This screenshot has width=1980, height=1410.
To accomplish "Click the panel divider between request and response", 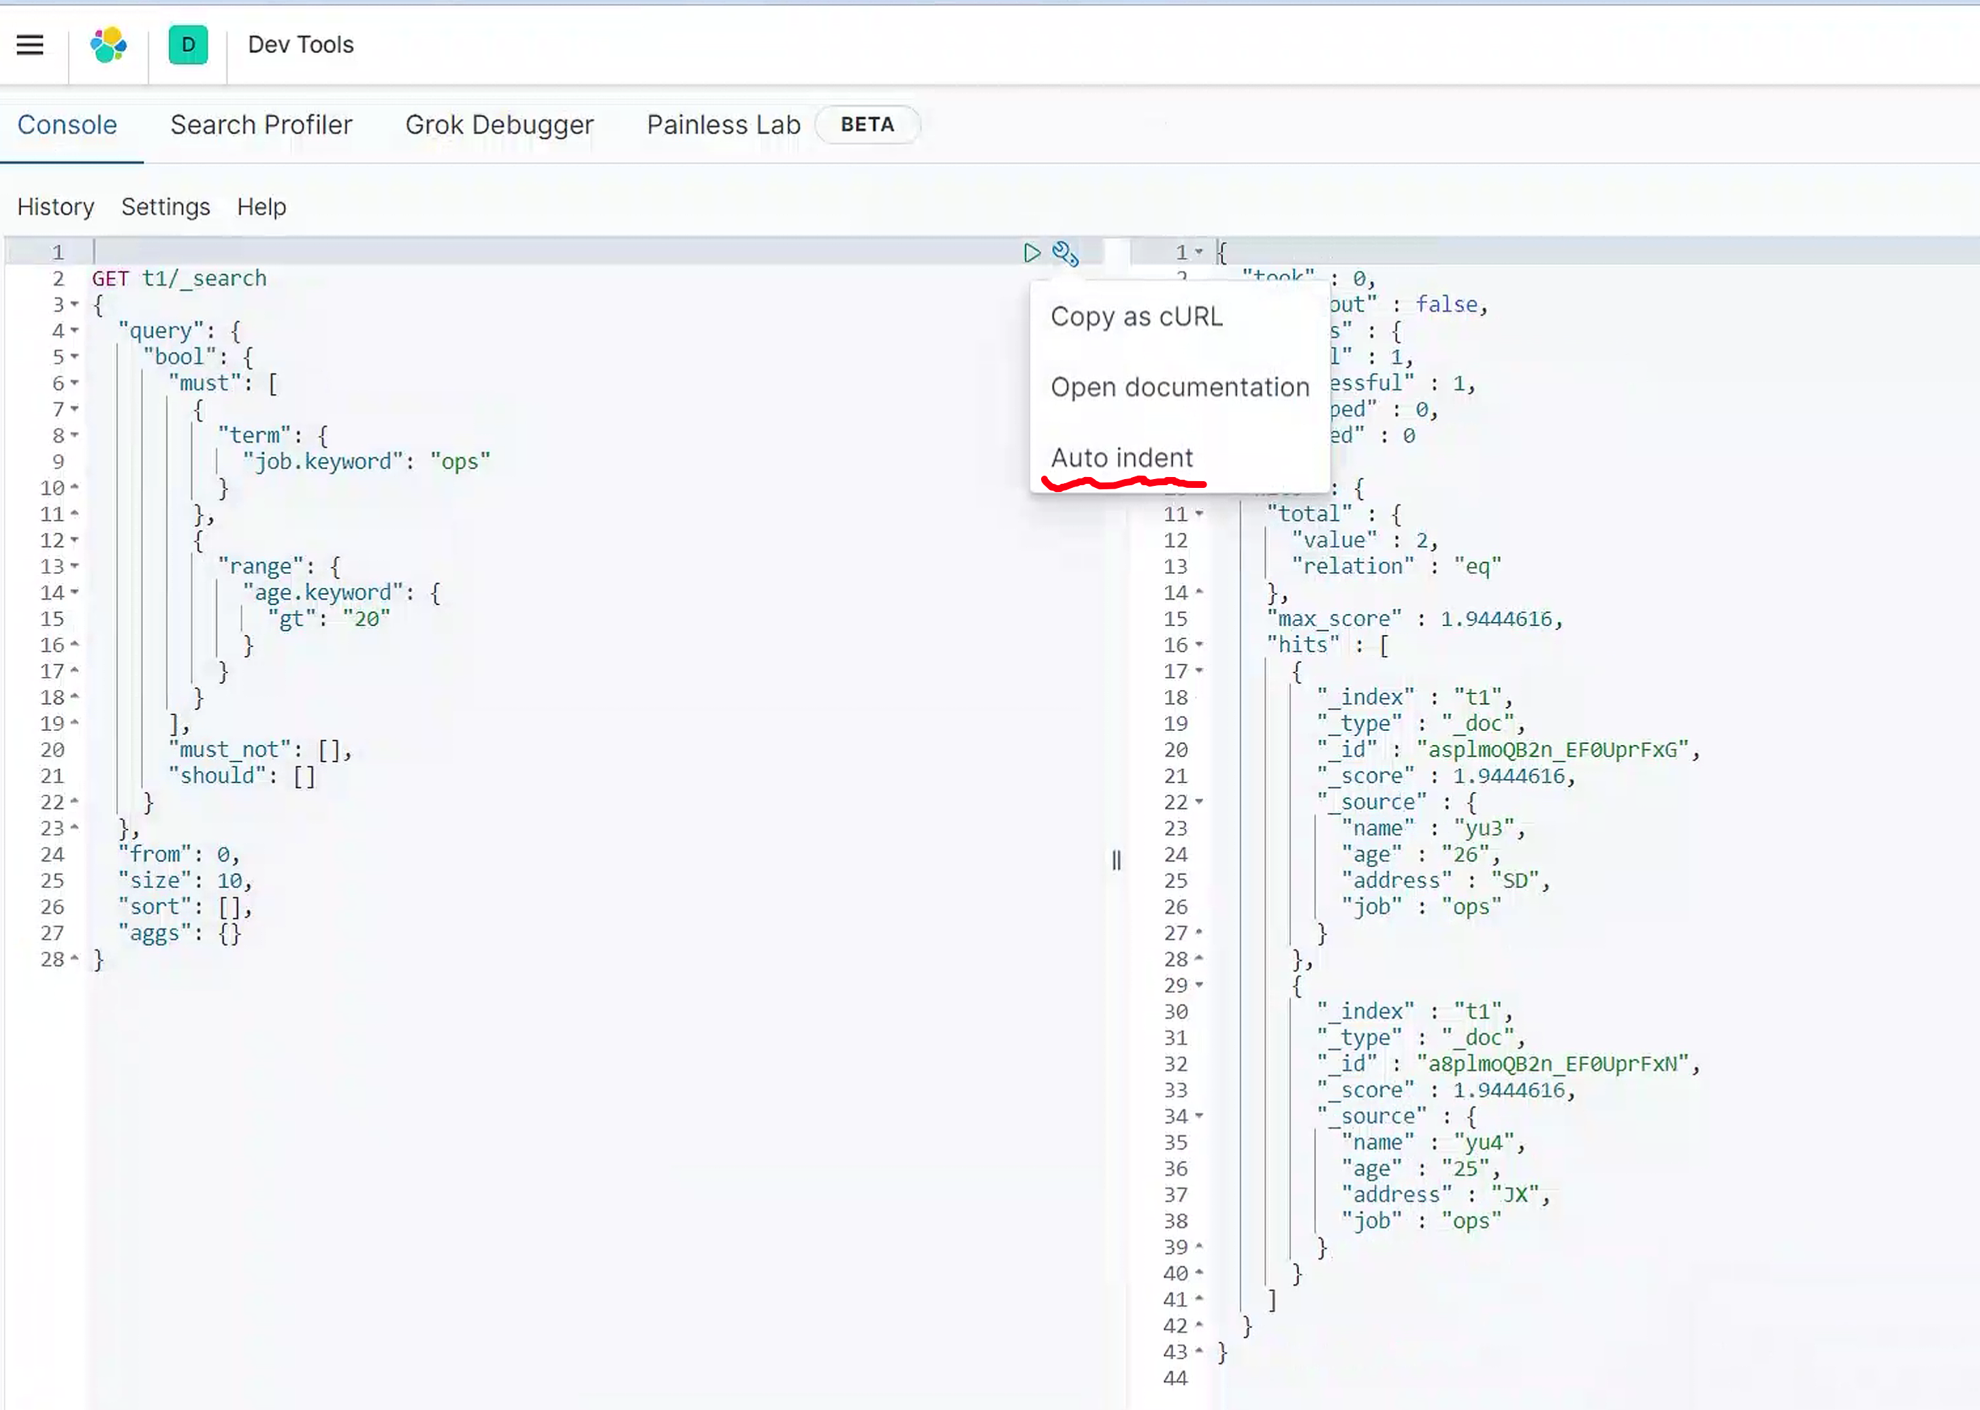I will (1117, 860).
